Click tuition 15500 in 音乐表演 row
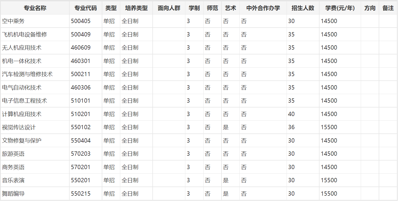 coord(329,180)
